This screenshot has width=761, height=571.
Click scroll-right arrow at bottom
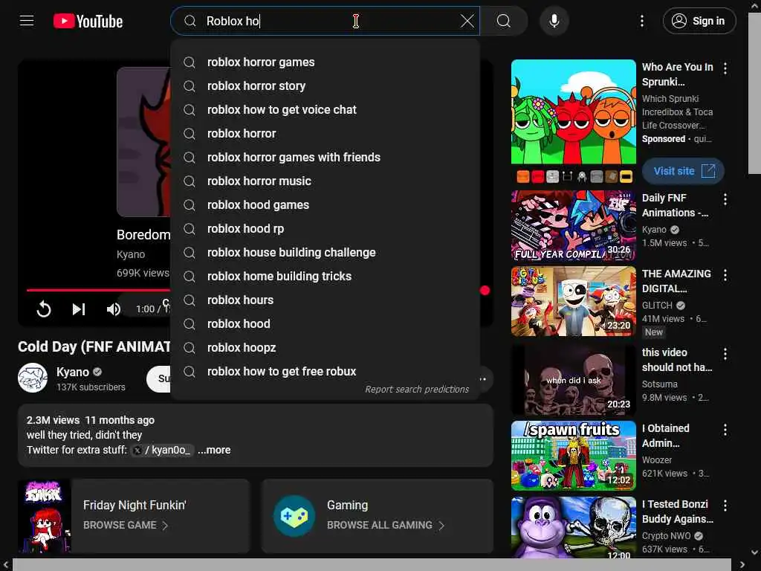(x=742, y=565)
